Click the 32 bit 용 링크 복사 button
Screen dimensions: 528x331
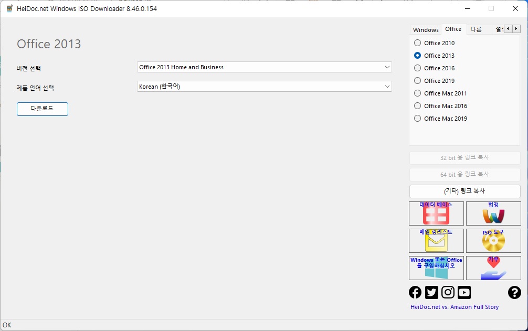(x=464, y=158)
